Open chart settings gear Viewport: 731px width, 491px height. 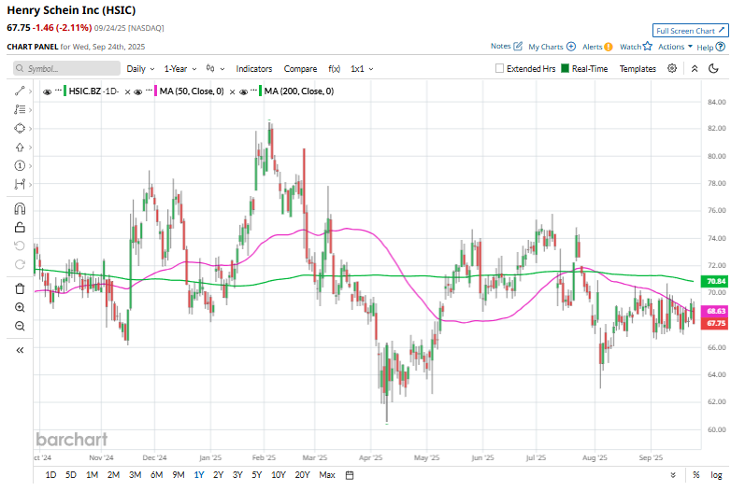point(671,68)
